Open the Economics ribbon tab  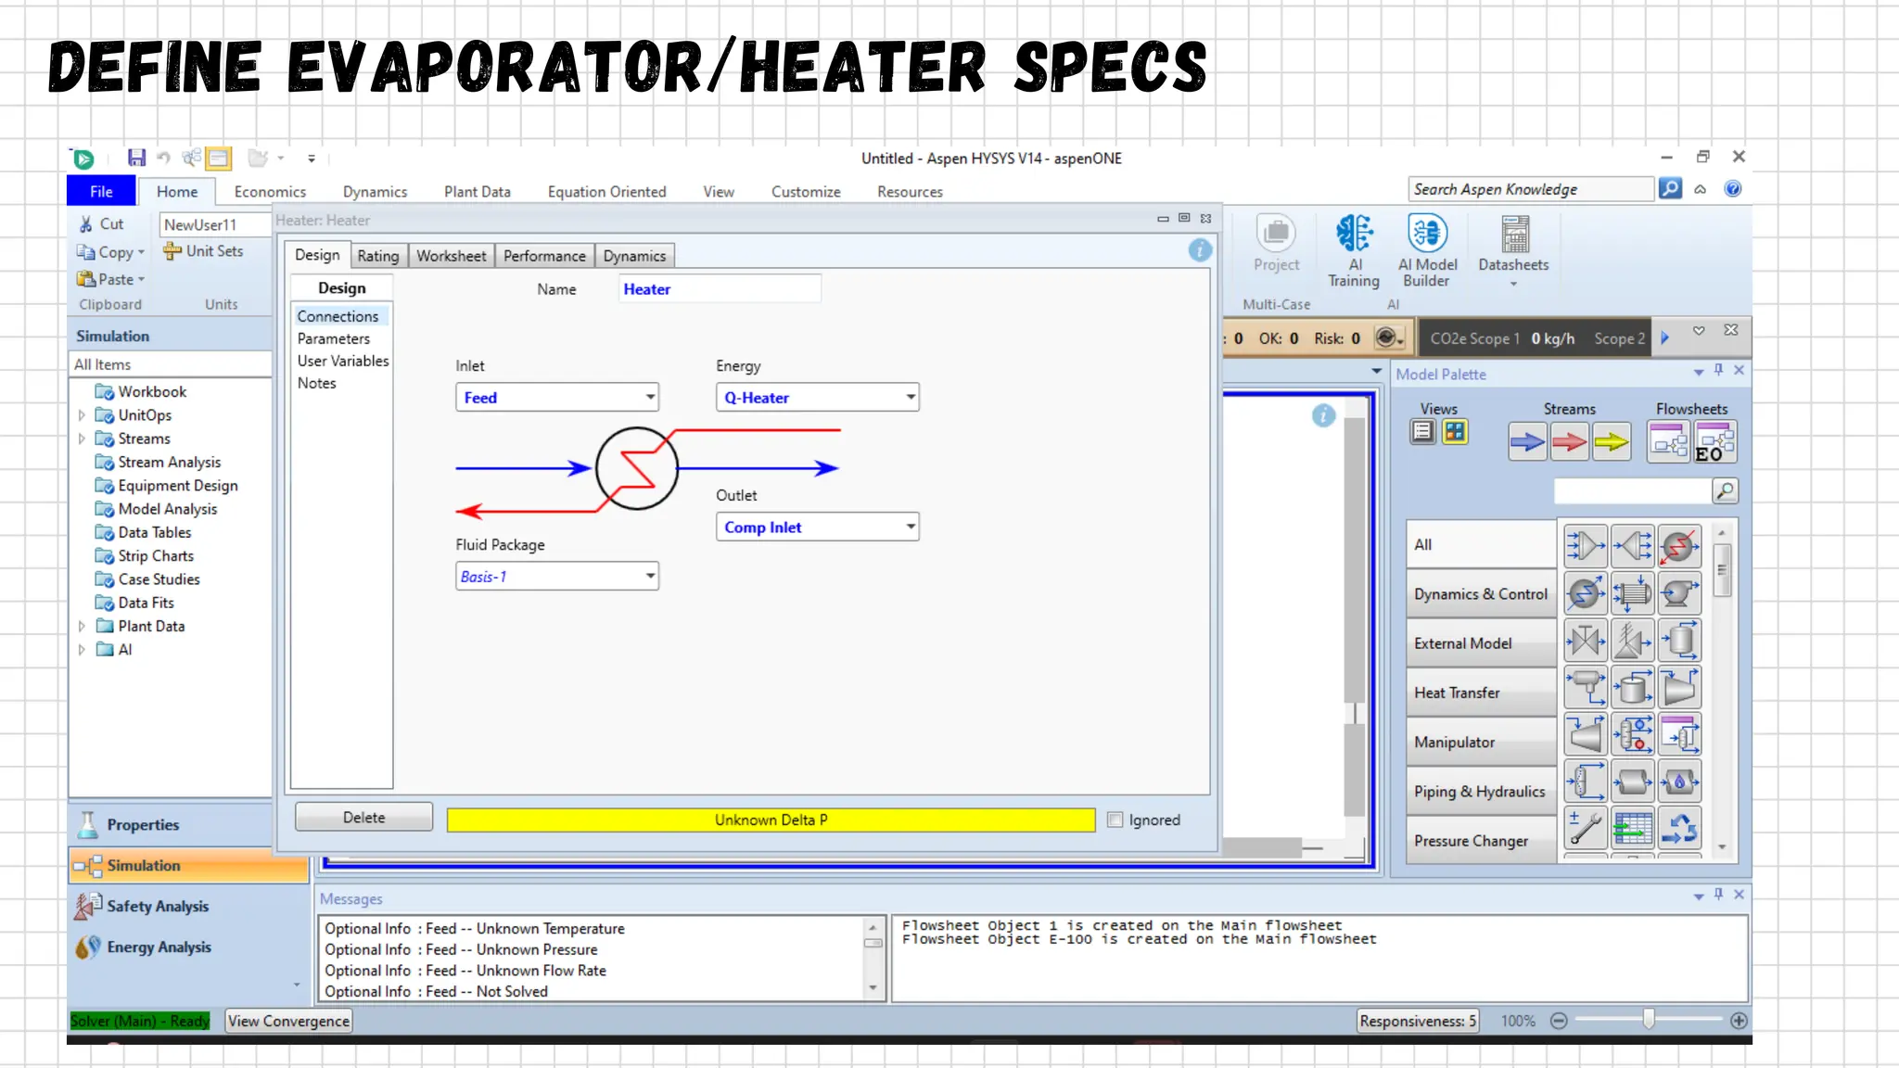[x=270, y=192]
